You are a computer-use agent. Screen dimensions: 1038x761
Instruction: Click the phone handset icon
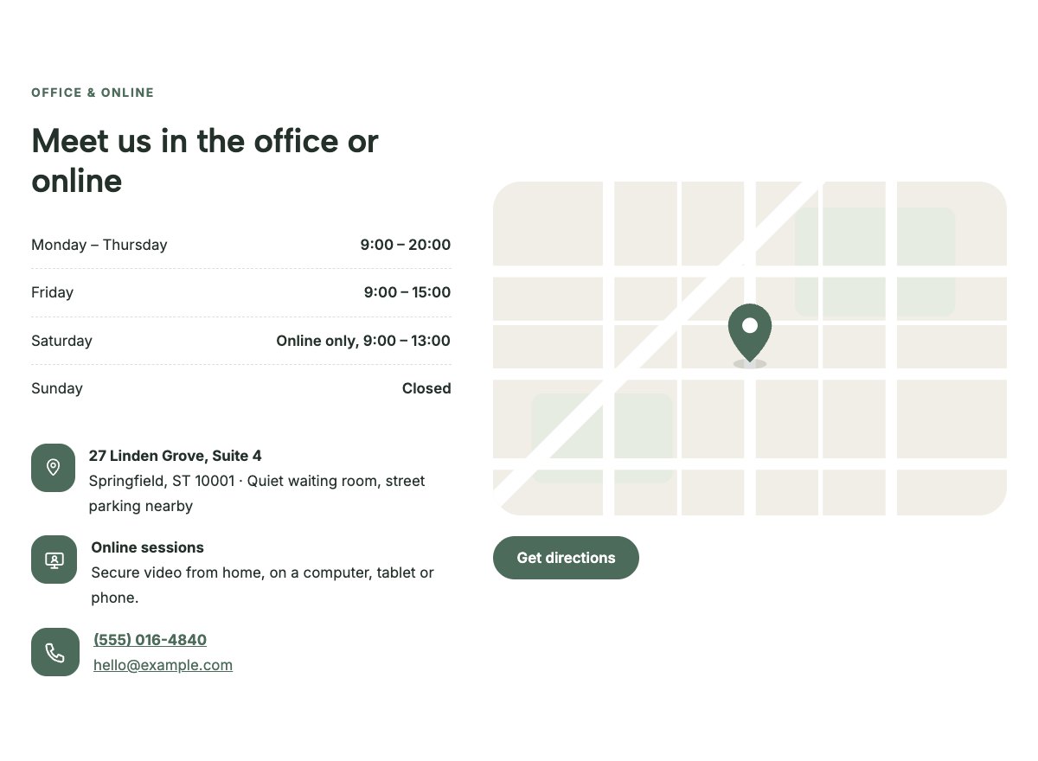point(55,652)
